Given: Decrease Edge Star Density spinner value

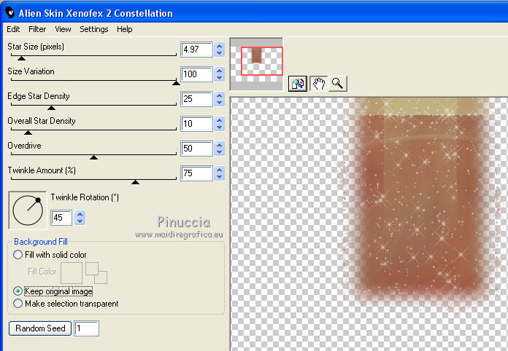Looking at the screenshot, I should 220,103.
